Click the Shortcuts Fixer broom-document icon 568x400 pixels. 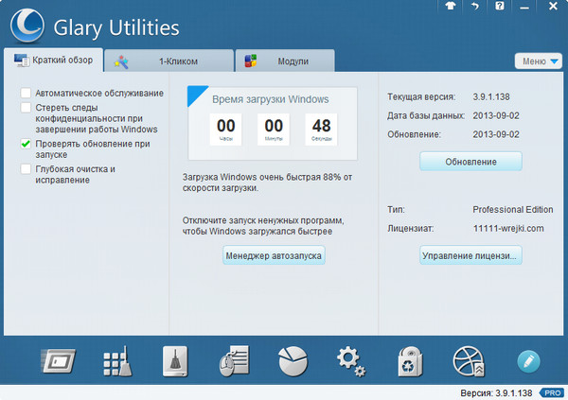point(175,361)
